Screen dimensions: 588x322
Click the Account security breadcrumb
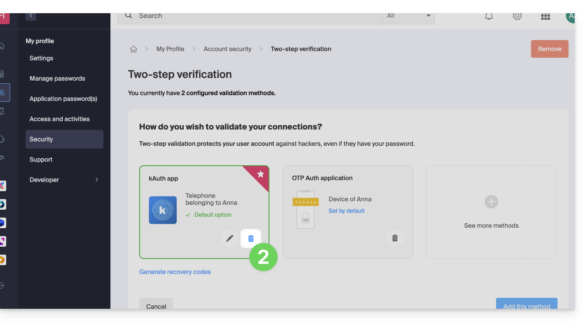(227, 49)
